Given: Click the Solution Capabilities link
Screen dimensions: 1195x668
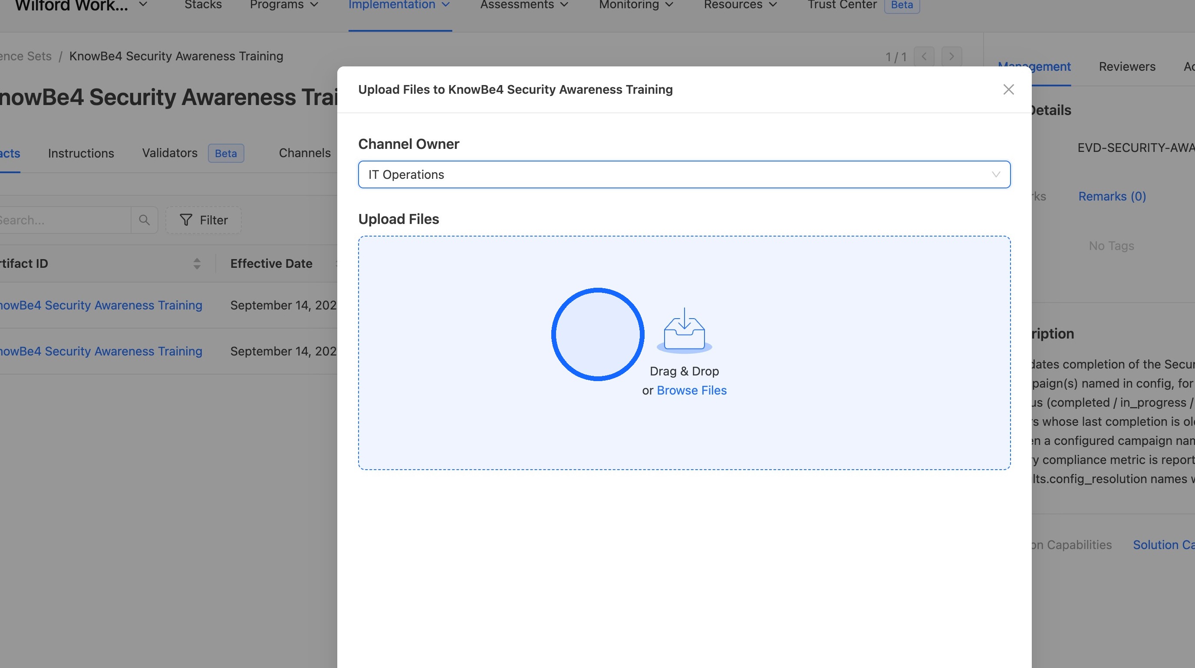Looking at the screenshot, I should [1164, 545].
